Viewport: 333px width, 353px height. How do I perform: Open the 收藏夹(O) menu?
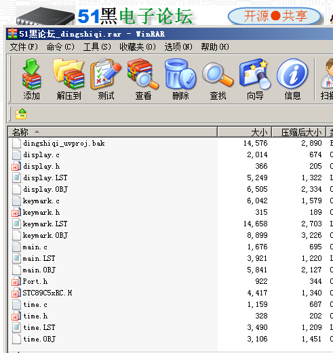138,47
